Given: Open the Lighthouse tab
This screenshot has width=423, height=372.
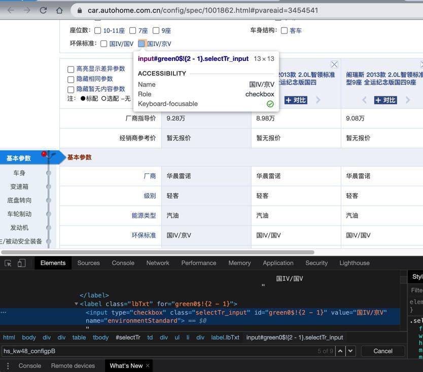Looking at the screenshot, I should (x=355, y=263).
